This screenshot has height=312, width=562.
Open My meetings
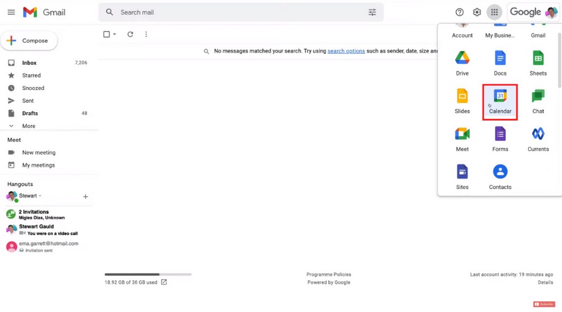[38, 165]
